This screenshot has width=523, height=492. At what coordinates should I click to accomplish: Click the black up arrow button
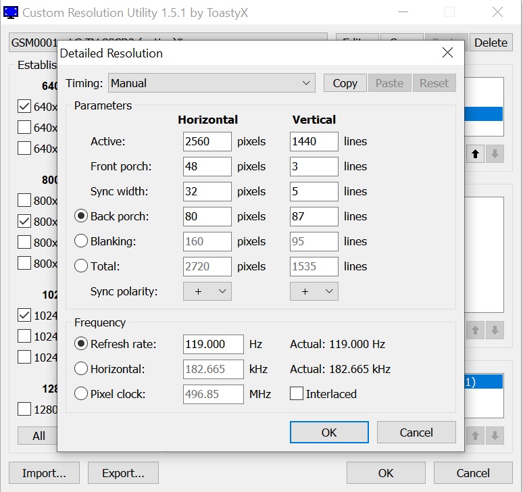click(475, 154)
